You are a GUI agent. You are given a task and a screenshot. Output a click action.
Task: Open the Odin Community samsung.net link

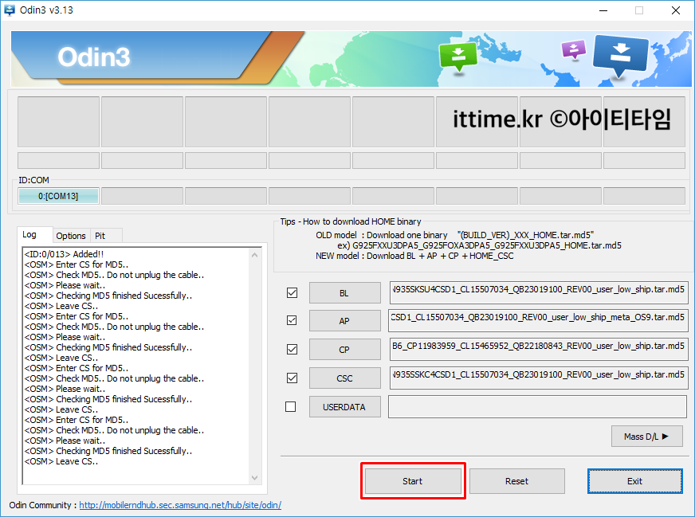pyautogui.click(x=180, y=505)
